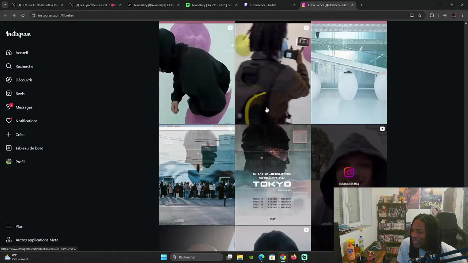
Task: Open the Découvrir compass icon
Action: pos(9,80)
